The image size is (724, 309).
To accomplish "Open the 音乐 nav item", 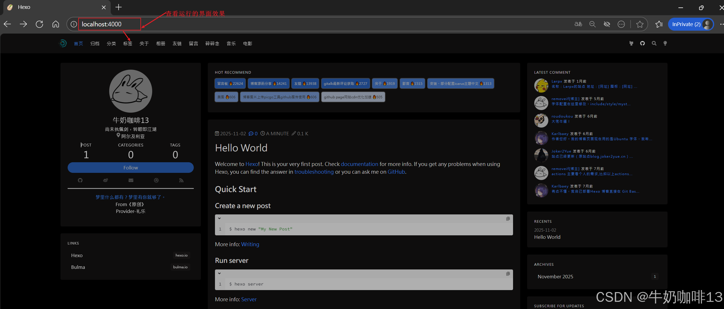I will [x=231, y=44].
